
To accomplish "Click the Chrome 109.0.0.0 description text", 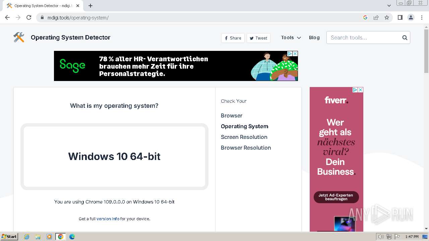I will [114, 202].
